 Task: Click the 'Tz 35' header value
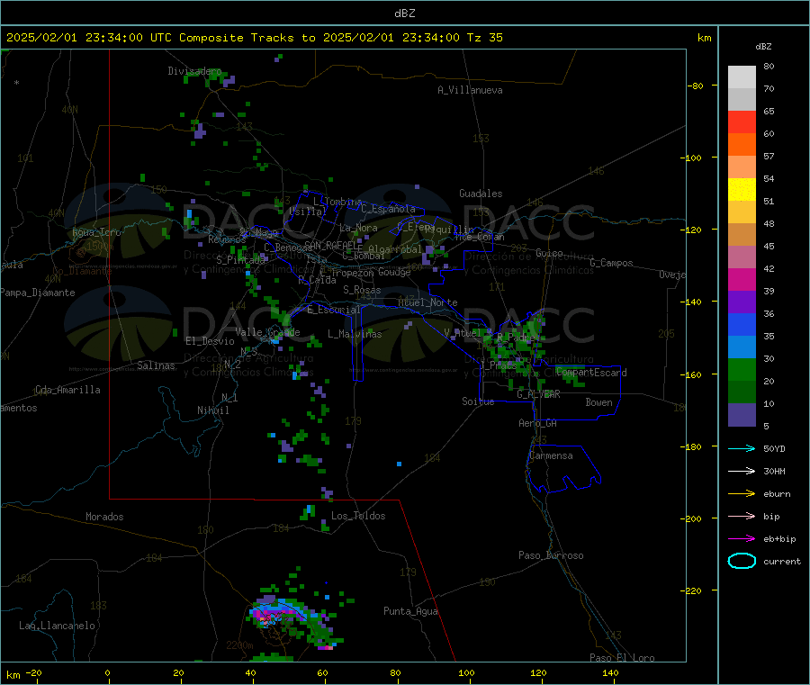coord(484,38)
